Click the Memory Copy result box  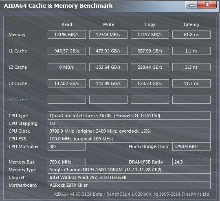click(x=150, y=35)
